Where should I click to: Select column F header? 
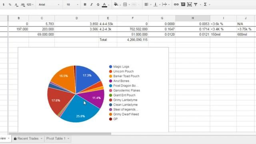point(132,18)
